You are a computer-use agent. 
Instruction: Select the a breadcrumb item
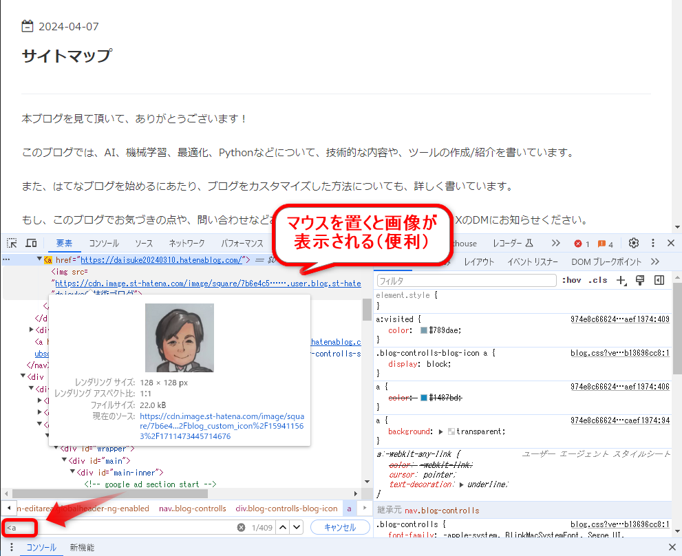[x=349, y=508]
